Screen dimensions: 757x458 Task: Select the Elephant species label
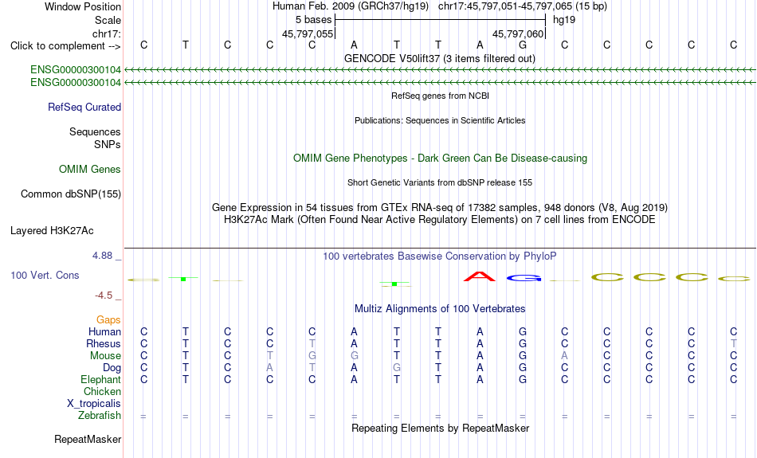click(x=100, y=379)
